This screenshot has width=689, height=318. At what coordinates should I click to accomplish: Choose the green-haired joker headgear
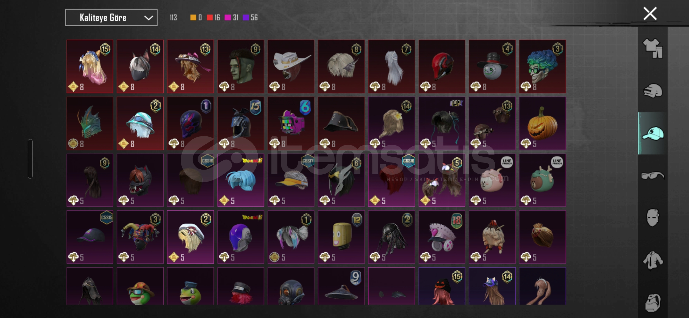click(542, 67)
